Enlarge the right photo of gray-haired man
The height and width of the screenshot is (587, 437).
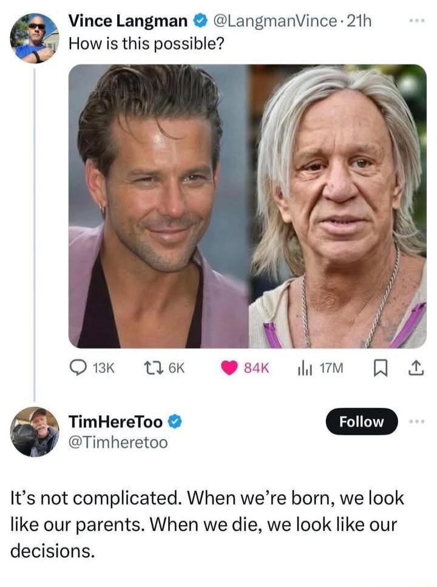pyautogui.click(x=338, y=206)
